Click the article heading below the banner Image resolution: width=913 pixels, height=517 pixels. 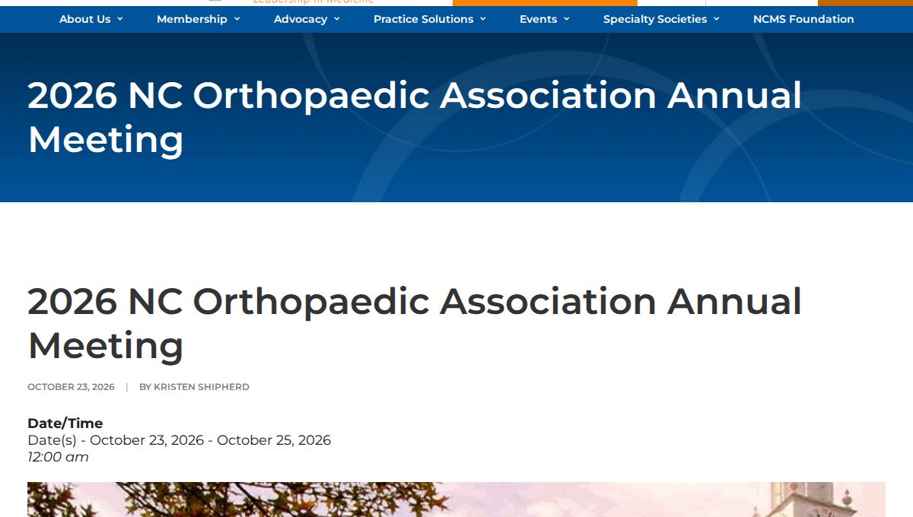(415, 323)
